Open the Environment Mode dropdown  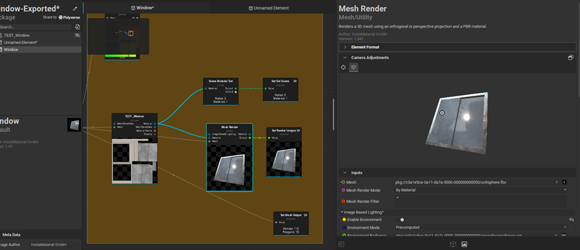[480, 228]
